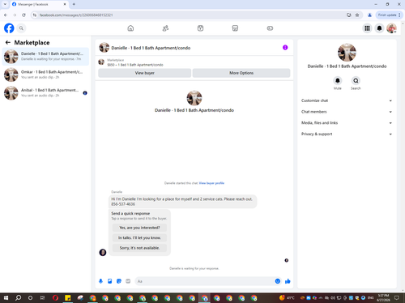405x303 pixels.
Task: Open the large Danielle chat avatar in center
Action: 194,98
